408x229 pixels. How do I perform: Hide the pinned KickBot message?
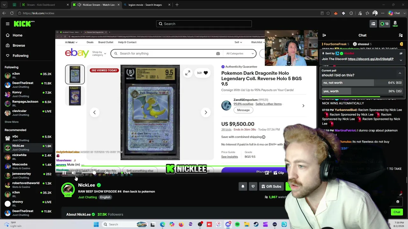coord(401,53)
